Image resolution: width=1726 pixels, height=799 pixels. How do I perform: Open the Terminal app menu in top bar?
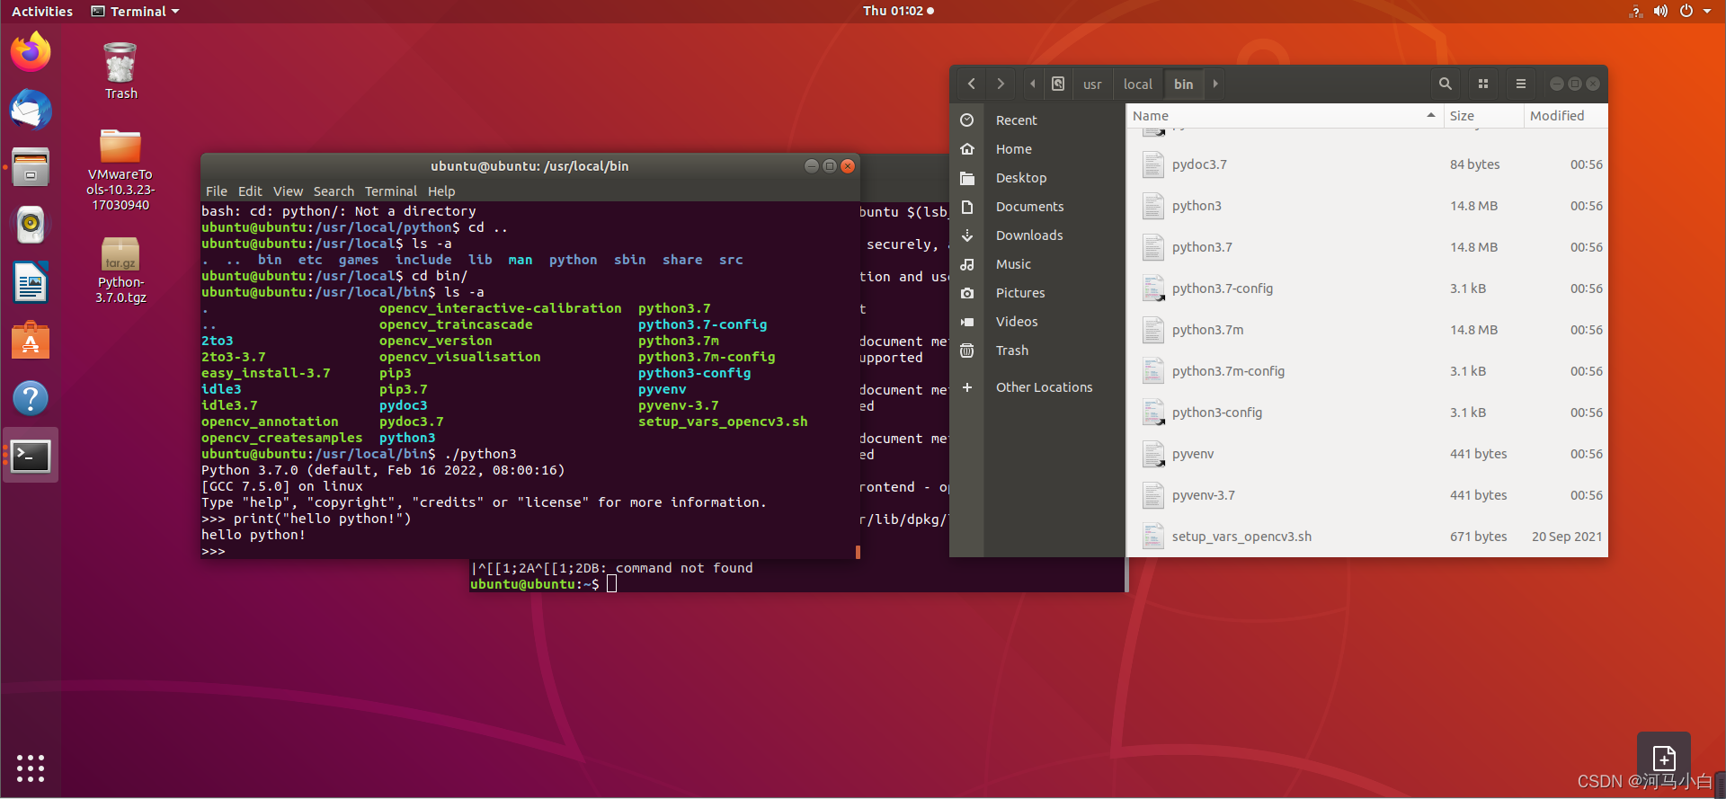[x=136, y=11]
